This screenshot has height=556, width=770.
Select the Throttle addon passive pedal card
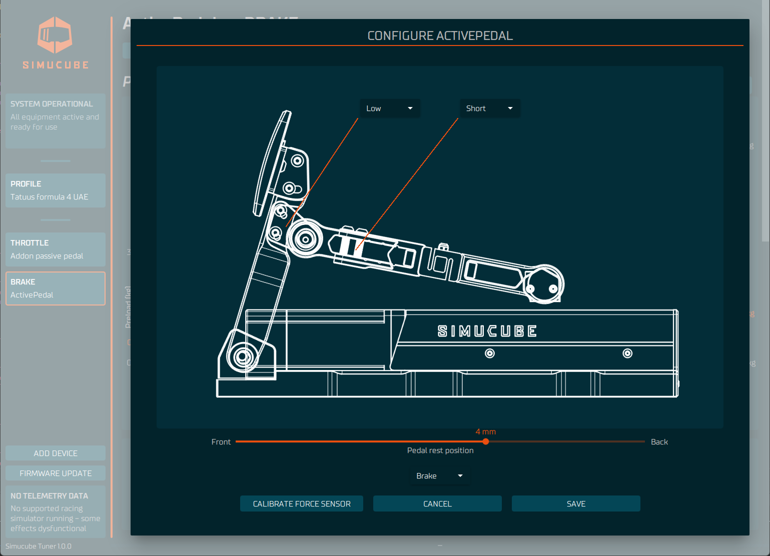tap(56, 249)
